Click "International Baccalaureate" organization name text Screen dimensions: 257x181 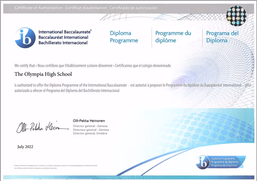[x=65, y=32]
